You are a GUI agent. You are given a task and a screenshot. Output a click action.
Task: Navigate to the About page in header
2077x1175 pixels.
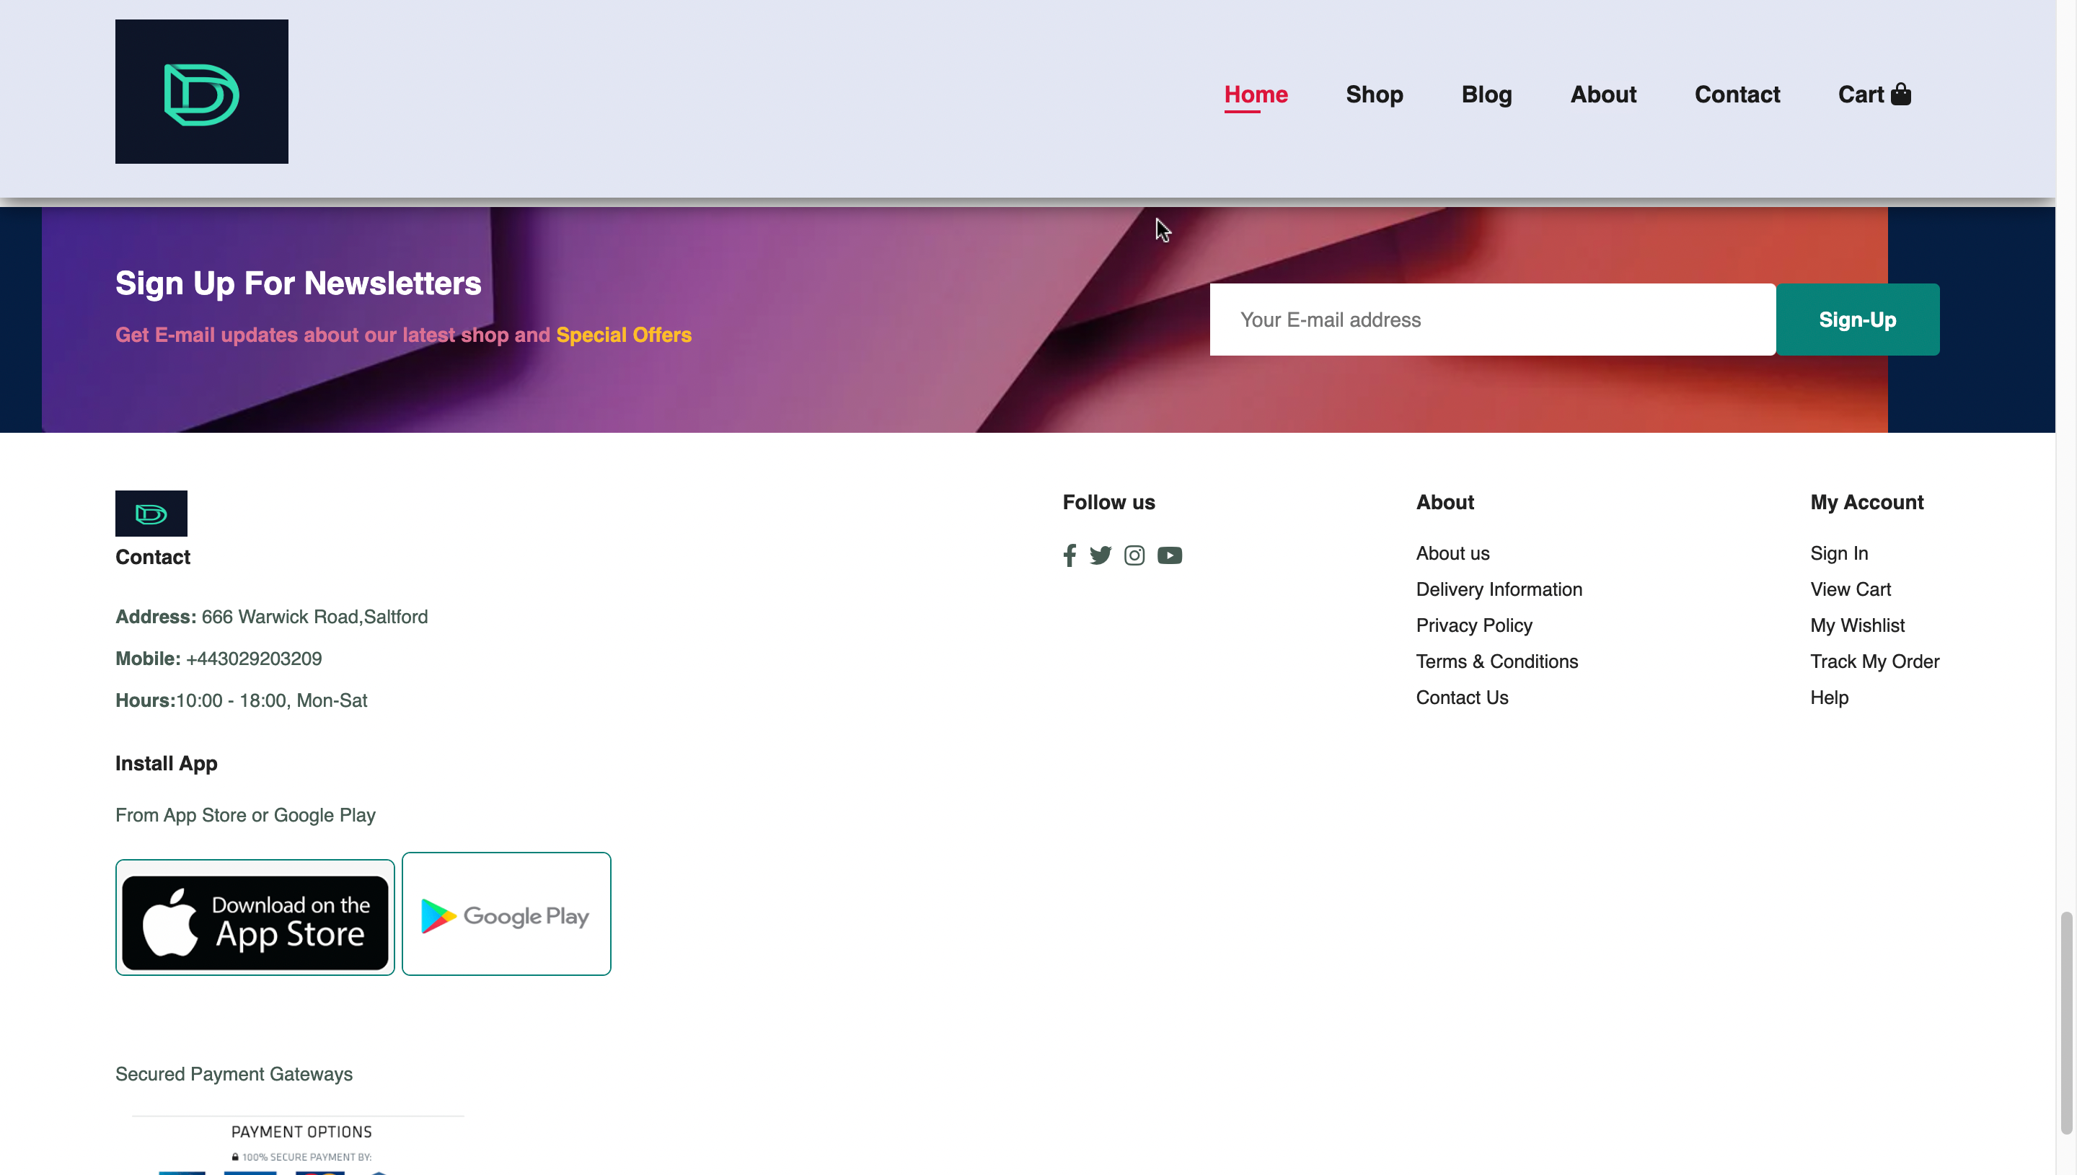click(1602, 94)
